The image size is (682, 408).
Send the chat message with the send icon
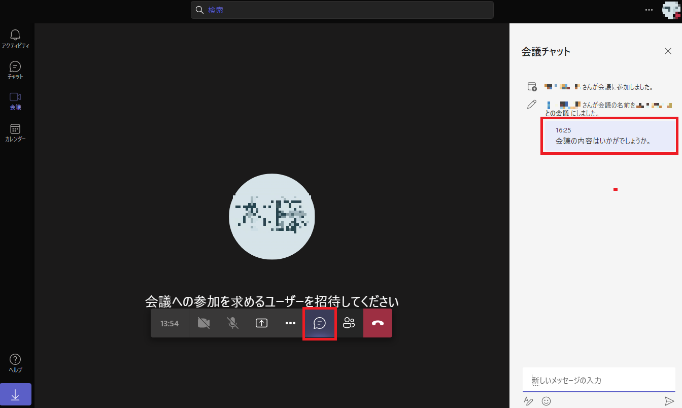click(x=670, y=401)
